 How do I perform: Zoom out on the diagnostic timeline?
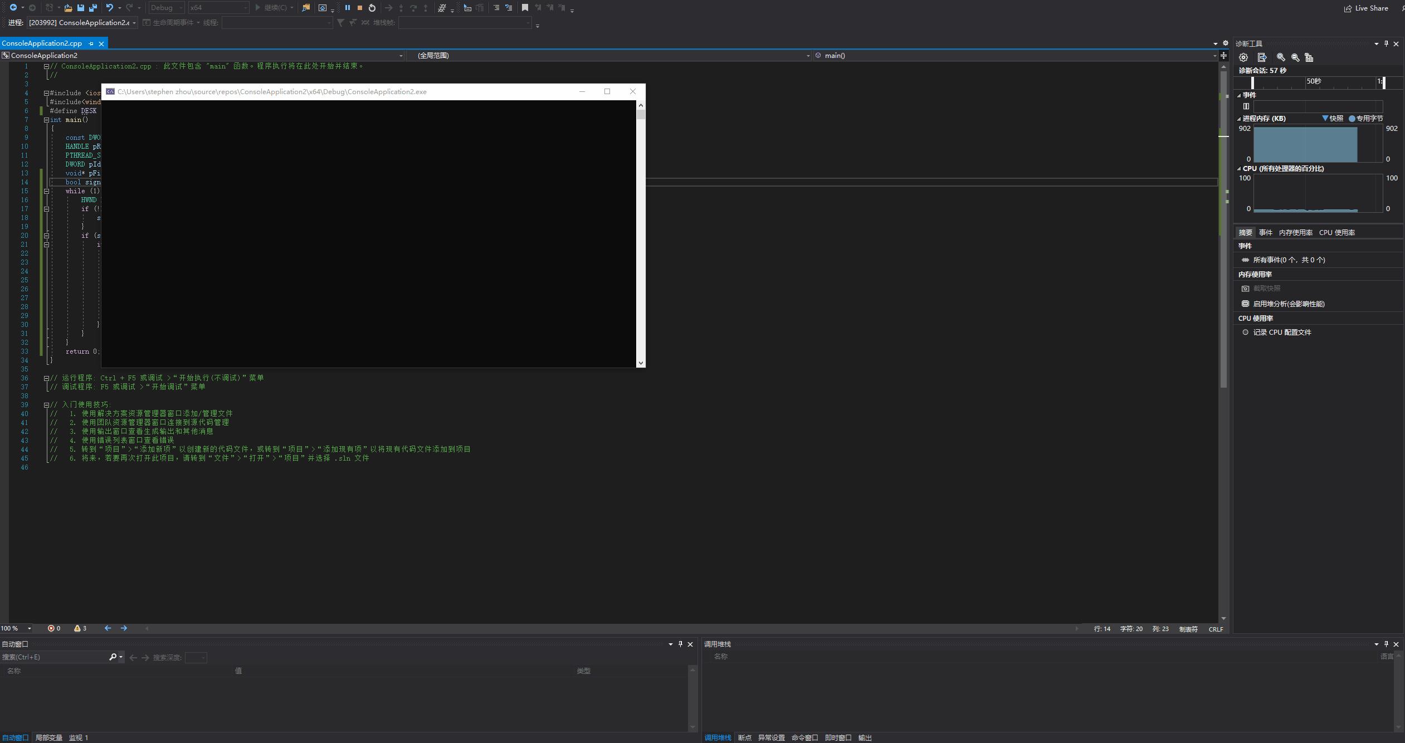tap(1295, 57)
